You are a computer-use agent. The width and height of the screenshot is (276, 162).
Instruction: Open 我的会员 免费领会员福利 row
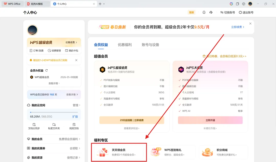point(54,139)
